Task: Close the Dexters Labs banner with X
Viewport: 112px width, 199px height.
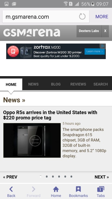Action: coord(105,31)
